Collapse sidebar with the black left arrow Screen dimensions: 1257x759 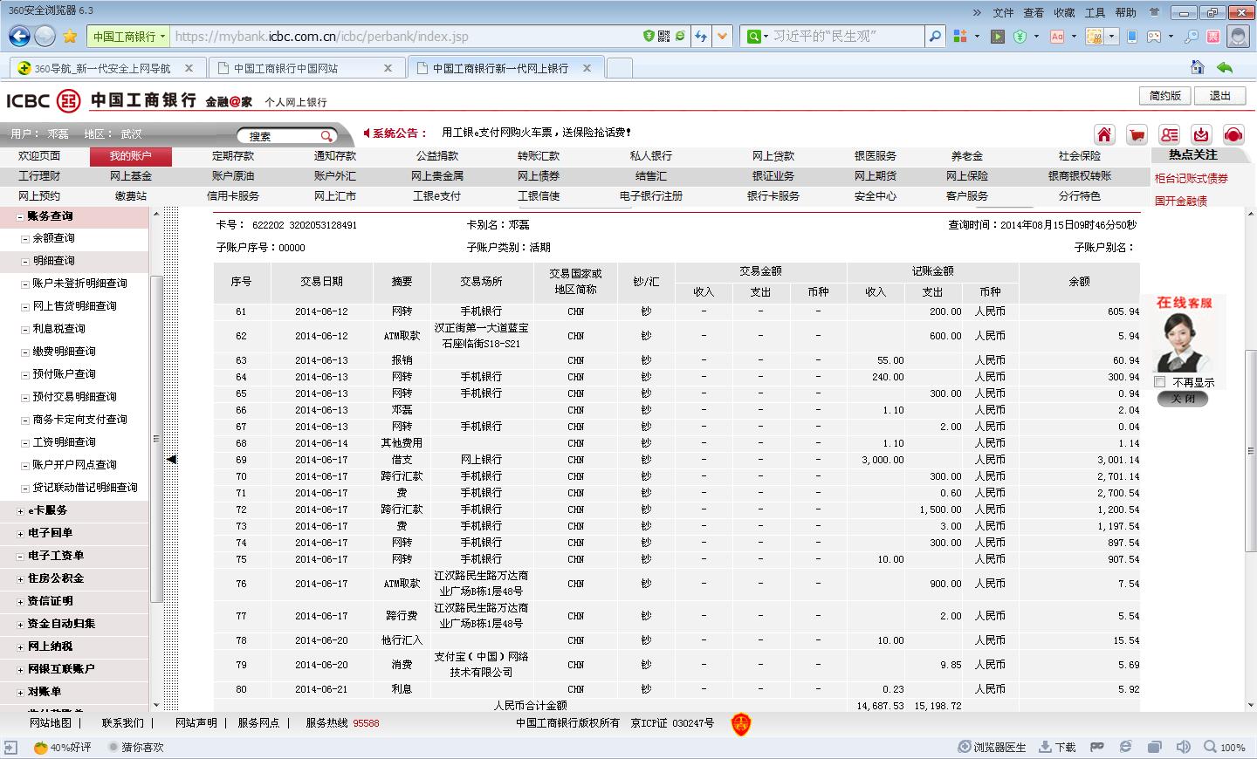tap(171, 459)
